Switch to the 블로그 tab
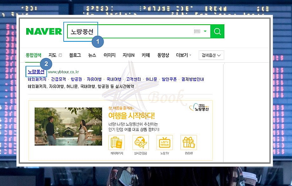This screenshot has width=292, height=186. pyautogui.click(x=75, y=55)
